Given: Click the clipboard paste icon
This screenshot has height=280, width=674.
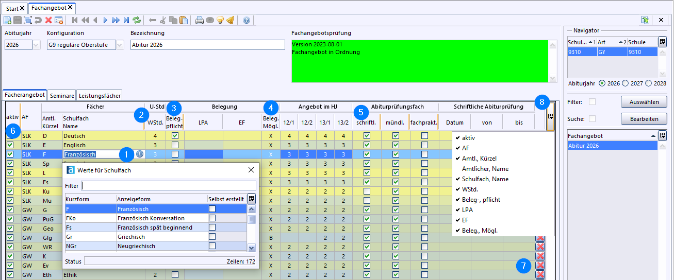Looking at the screenshot, I should (184, 20).
